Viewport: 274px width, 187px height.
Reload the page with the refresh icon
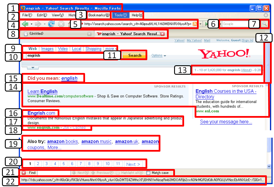(51, 24)
